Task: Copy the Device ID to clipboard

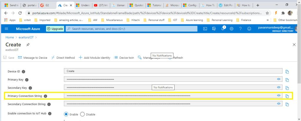Action: (x=287, y=71)
